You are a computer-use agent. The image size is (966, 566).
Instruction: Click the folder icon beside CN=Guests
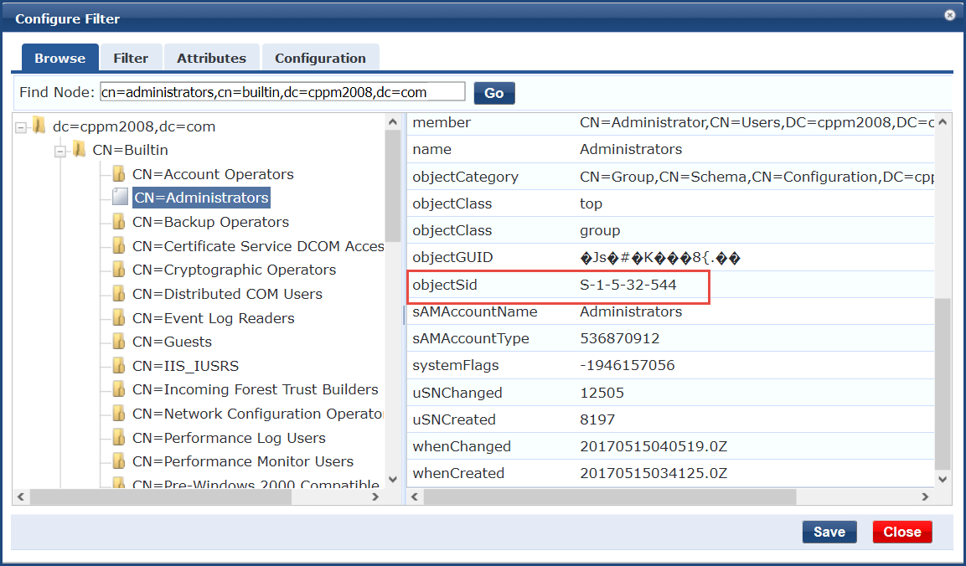tap(119, 342)
